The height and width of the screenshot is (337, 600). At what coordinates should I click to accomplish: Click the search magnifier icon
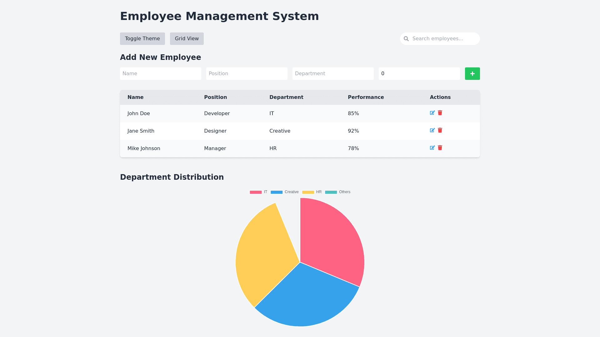tap(406, 39)
